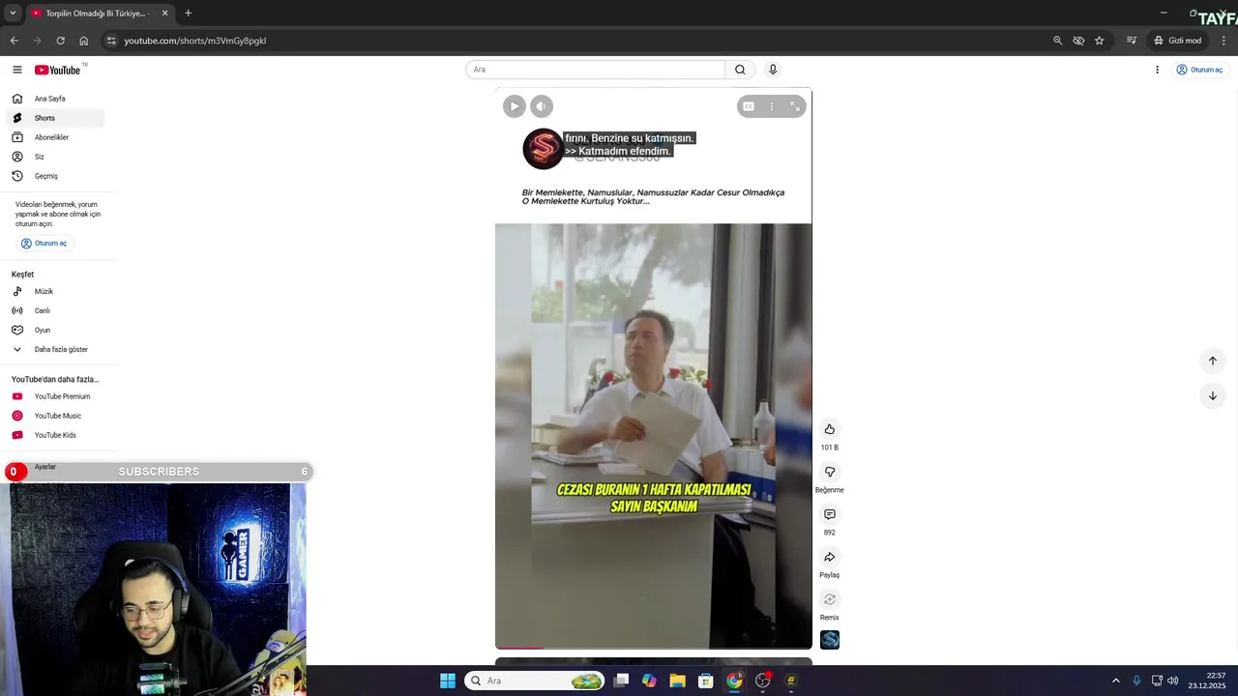Open Geçmiş history page

pos(55,176)
